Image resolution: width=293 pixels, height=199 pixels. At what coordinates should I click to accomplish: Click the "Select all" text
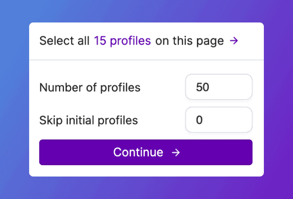(x=65, y=41)
